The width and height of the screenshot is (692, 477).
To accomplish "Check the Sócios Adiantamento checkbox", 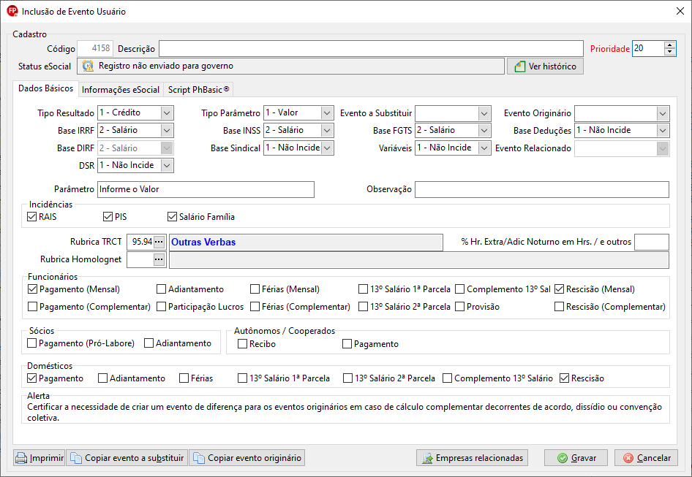I will click(x=148, y=343).
